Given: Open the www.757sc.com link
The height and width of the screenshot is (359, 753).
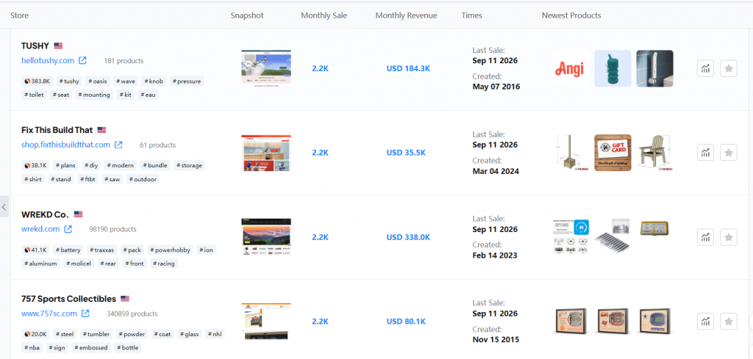Looking at the screenshot, I should click(49, 313).
